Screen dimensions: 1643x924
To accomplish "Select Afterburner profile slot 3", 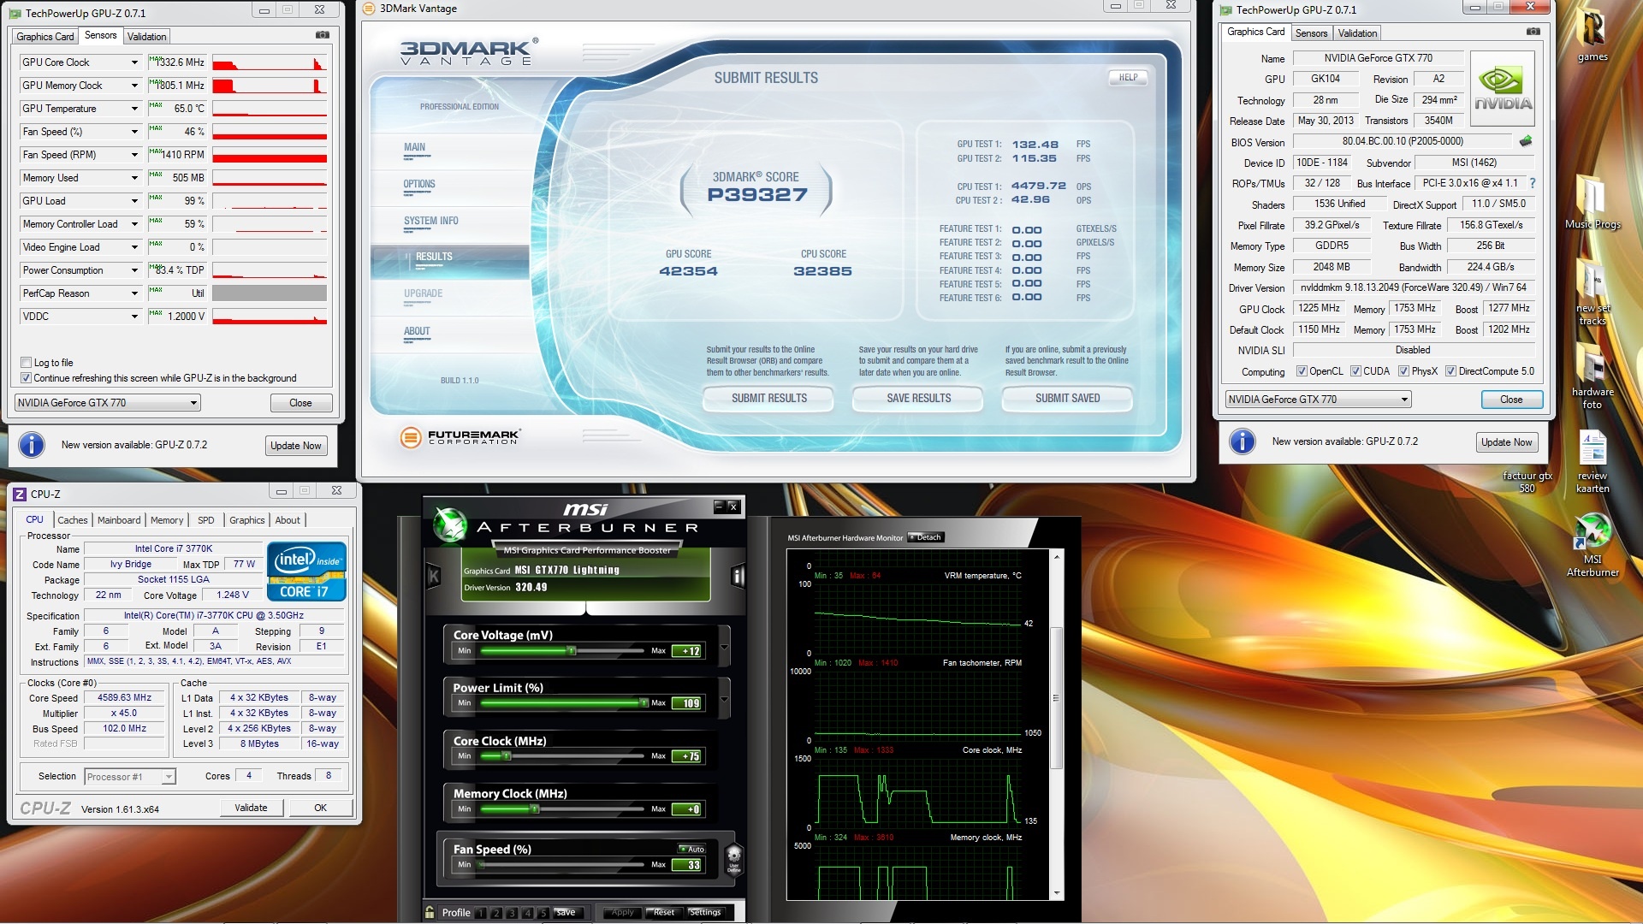I will (512, 913).
